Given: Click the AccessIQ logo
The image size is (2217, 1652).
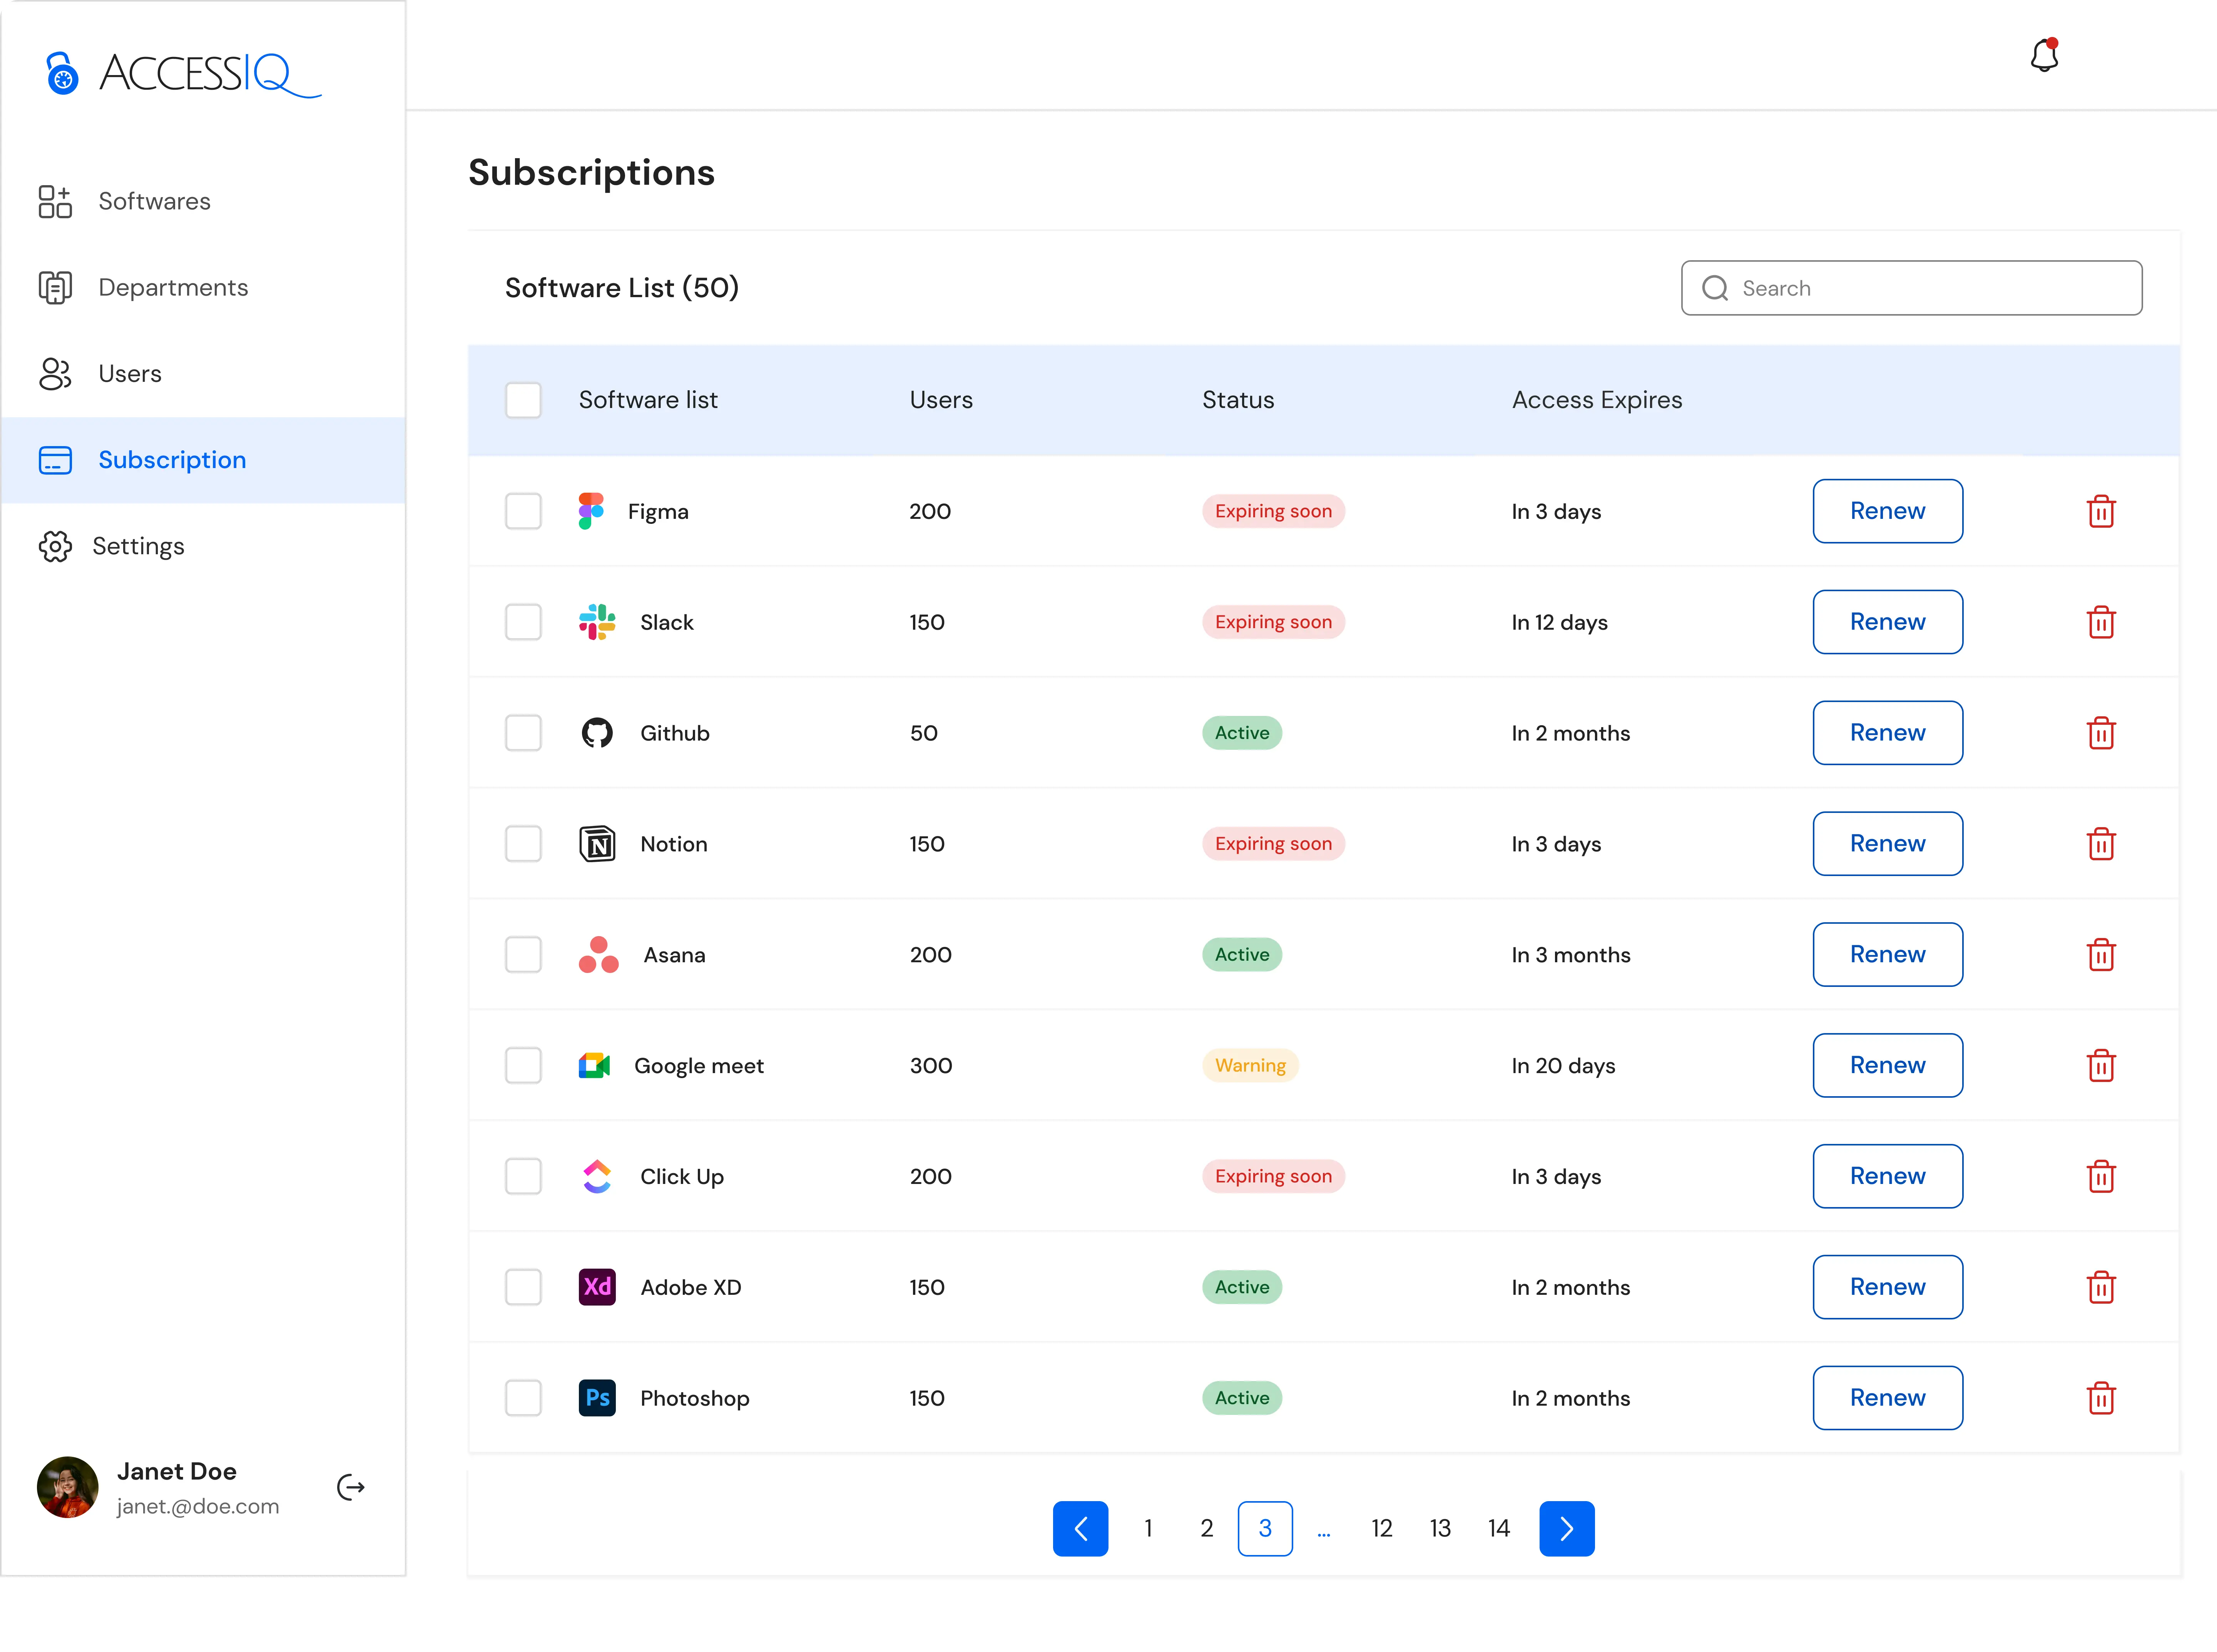Looking at the screenshot, I should pos(183,74).
